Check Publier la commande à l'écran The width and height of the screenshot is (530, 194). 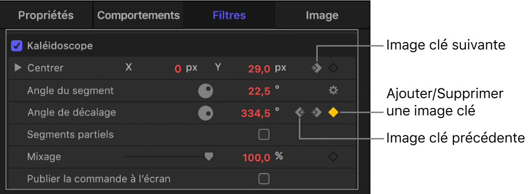pos(264,179)
